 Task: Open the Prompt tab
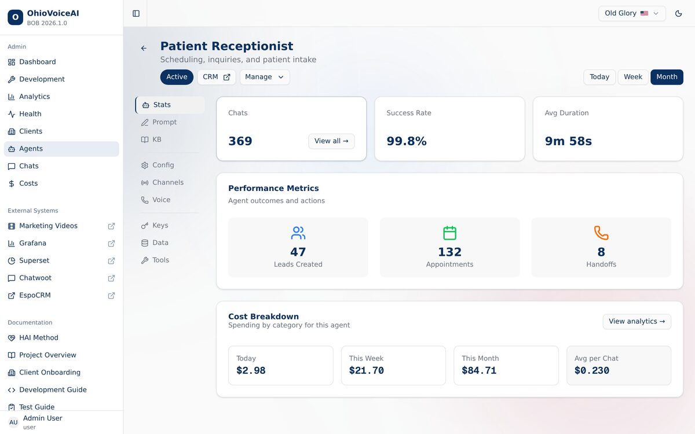point(164,122)
